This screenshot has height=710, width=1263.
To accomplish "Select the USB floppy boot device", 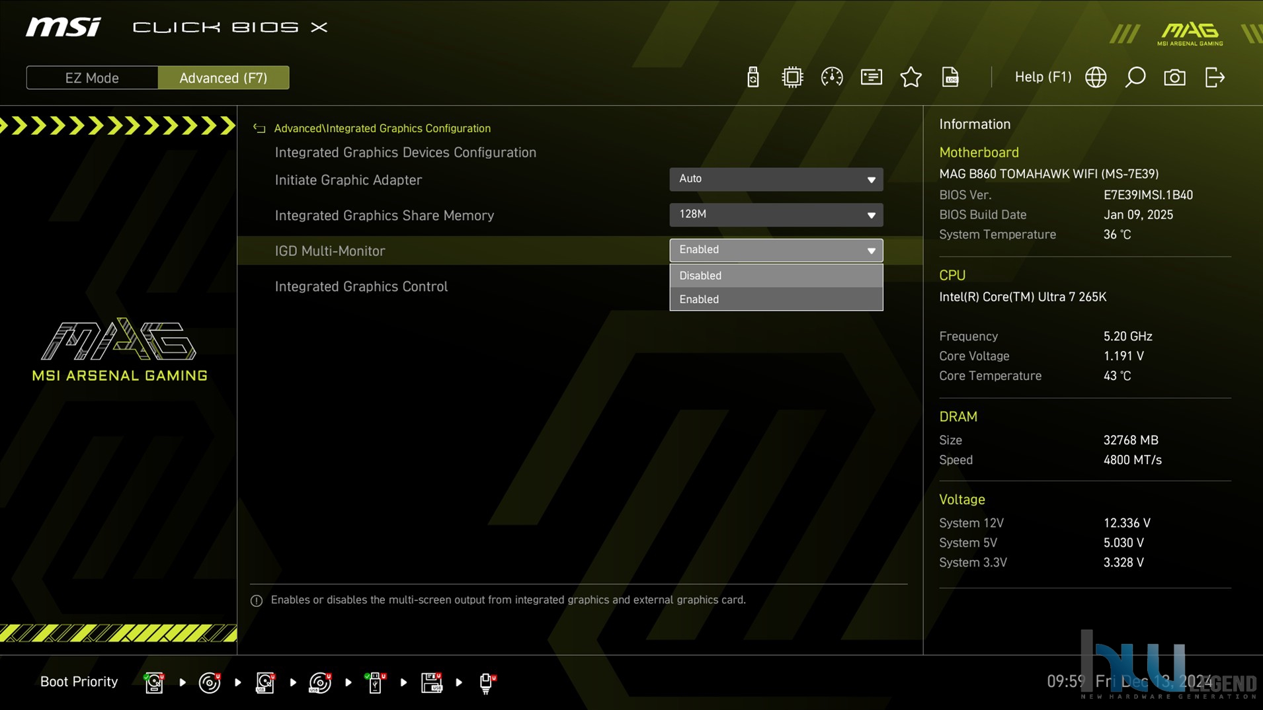I will tap(431, 682).
